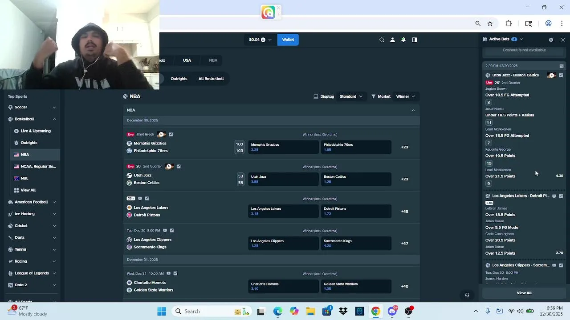Switch to the Outrights tab
Viewport: 570px width, 320px height.
(179, 79)
